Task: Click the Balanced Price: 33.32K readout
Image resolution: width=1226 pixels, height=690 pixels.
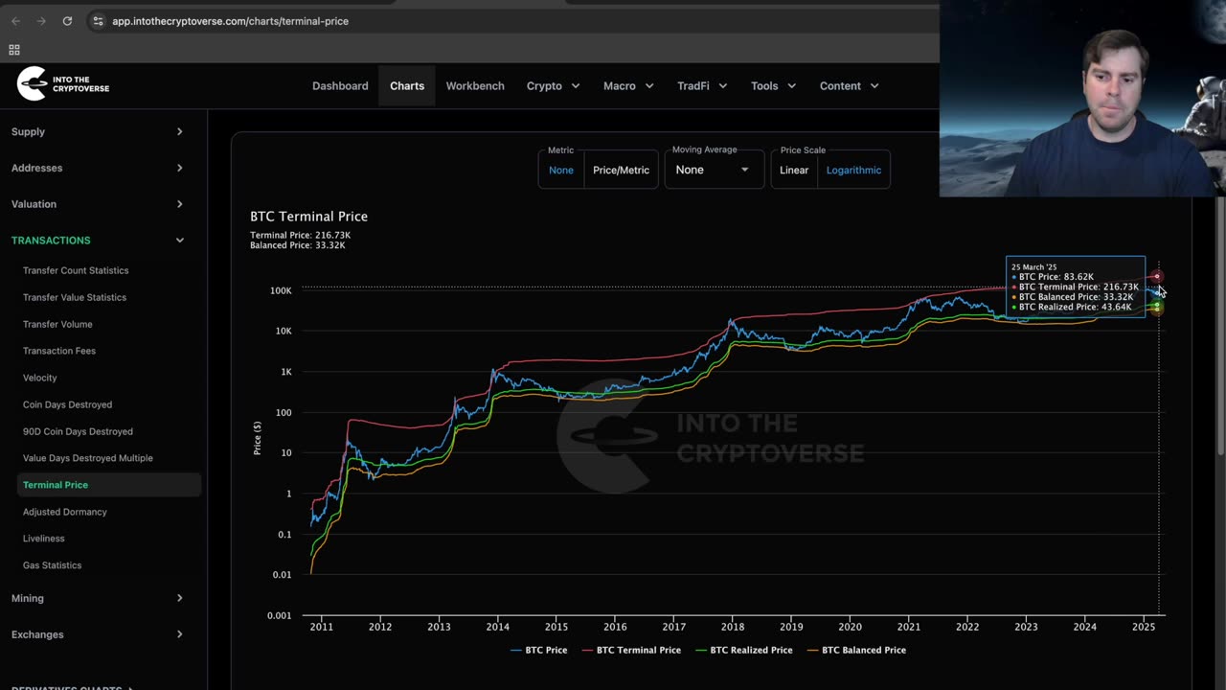Action: click(298, 245)
